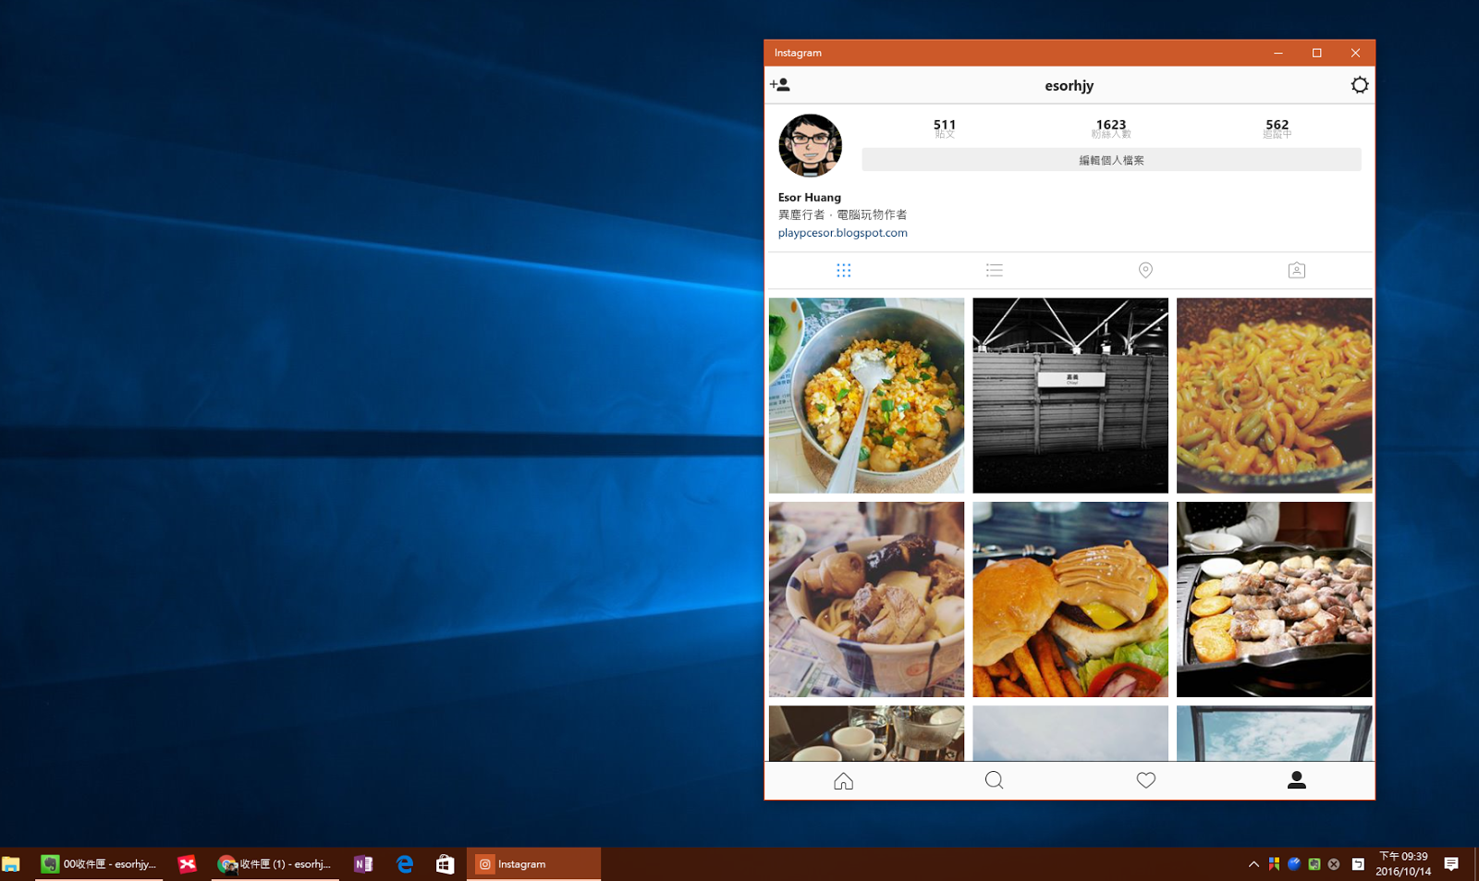Image resolution: width=1479 pixels, height=881 pixels.
Task: Click the Instagram taskbar button
Action: [533, 864]
